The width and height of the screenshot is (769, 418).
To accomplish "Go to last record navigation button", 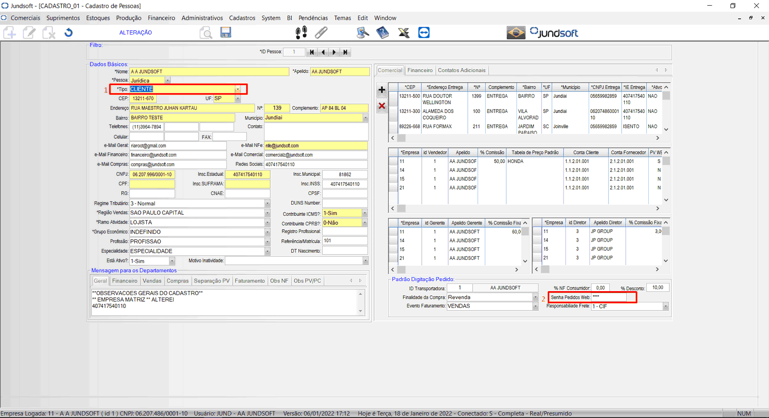I will 345,52.
